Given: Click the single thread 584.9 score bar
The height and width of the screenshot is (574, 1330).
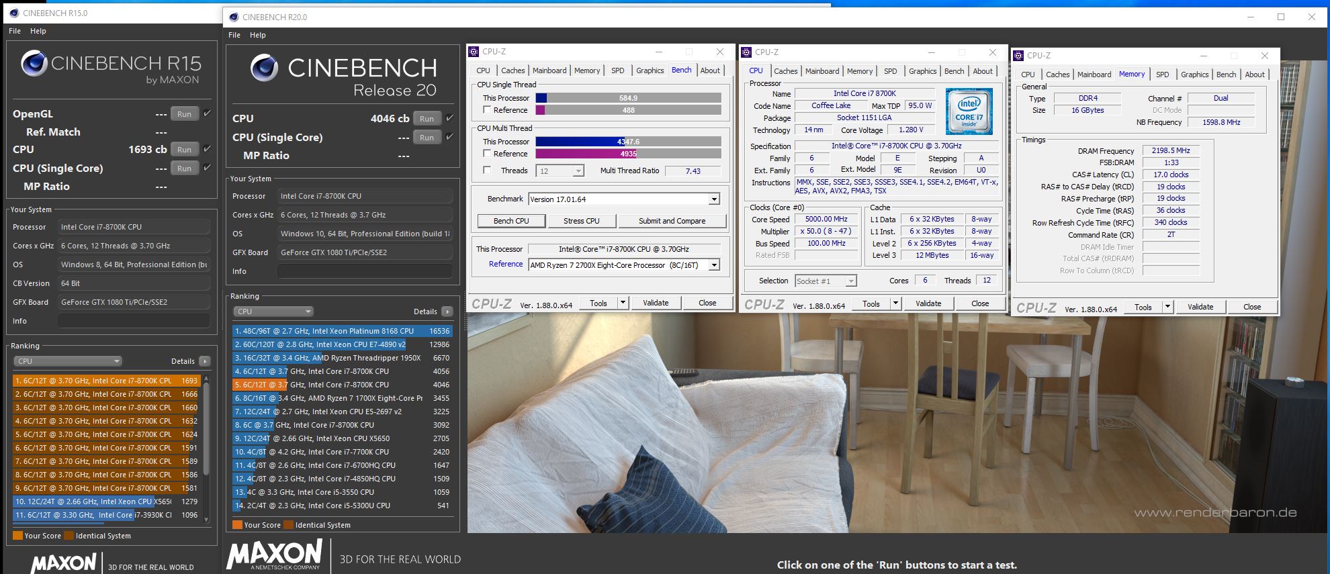Looking at the screenshot, I should tap(628, 98).
